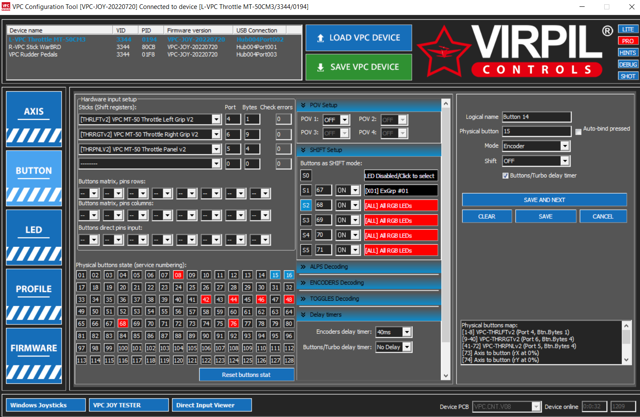The width and height of the screenshot is (640, 417).
Task: Expand the TOGGLES Decoding section
Action: click(x=369, y=299)
